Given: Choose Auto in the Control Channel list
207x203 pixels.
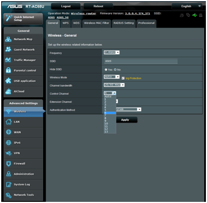Looking at the screenshot, I should click(110, 96).
